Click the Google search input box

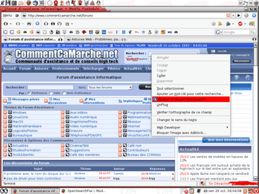pos(236,32)
